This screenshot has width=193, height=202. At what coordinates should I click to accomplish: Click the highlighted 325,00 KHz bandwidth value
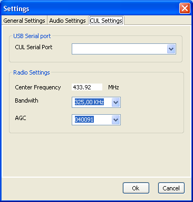coord(89,102)
